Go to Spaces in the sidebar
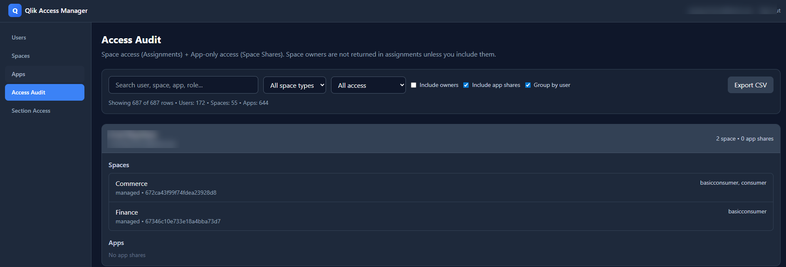The width and height of the screenshot is (786, 267). [20, 56]
